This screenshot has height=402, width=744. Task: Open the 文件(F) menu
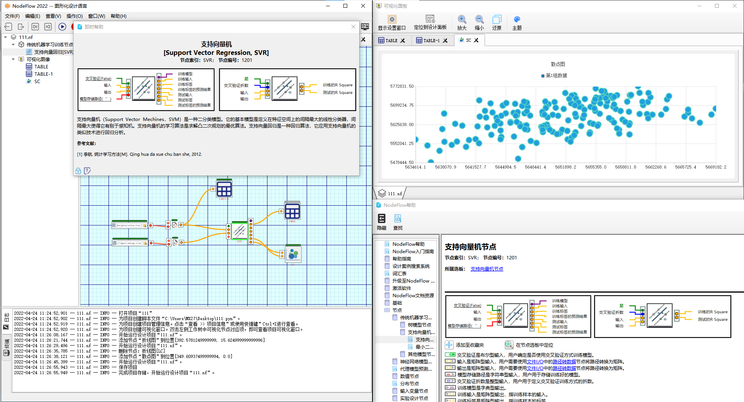coord(12,16)
